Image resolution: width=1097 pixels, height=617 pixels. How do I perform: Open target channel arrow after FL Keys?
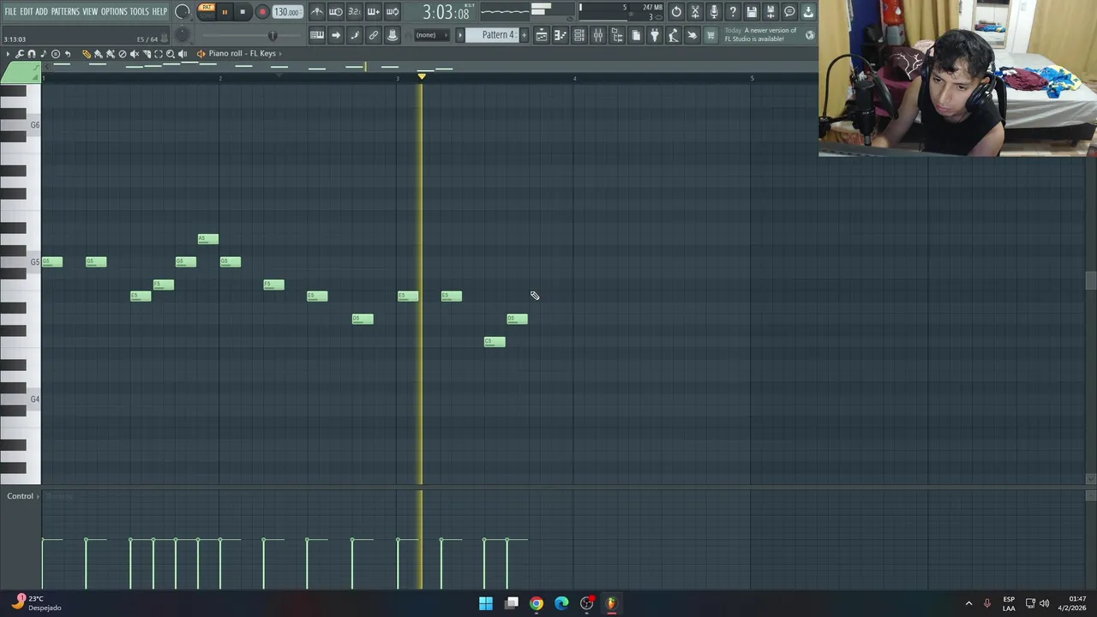click(280, 53)
